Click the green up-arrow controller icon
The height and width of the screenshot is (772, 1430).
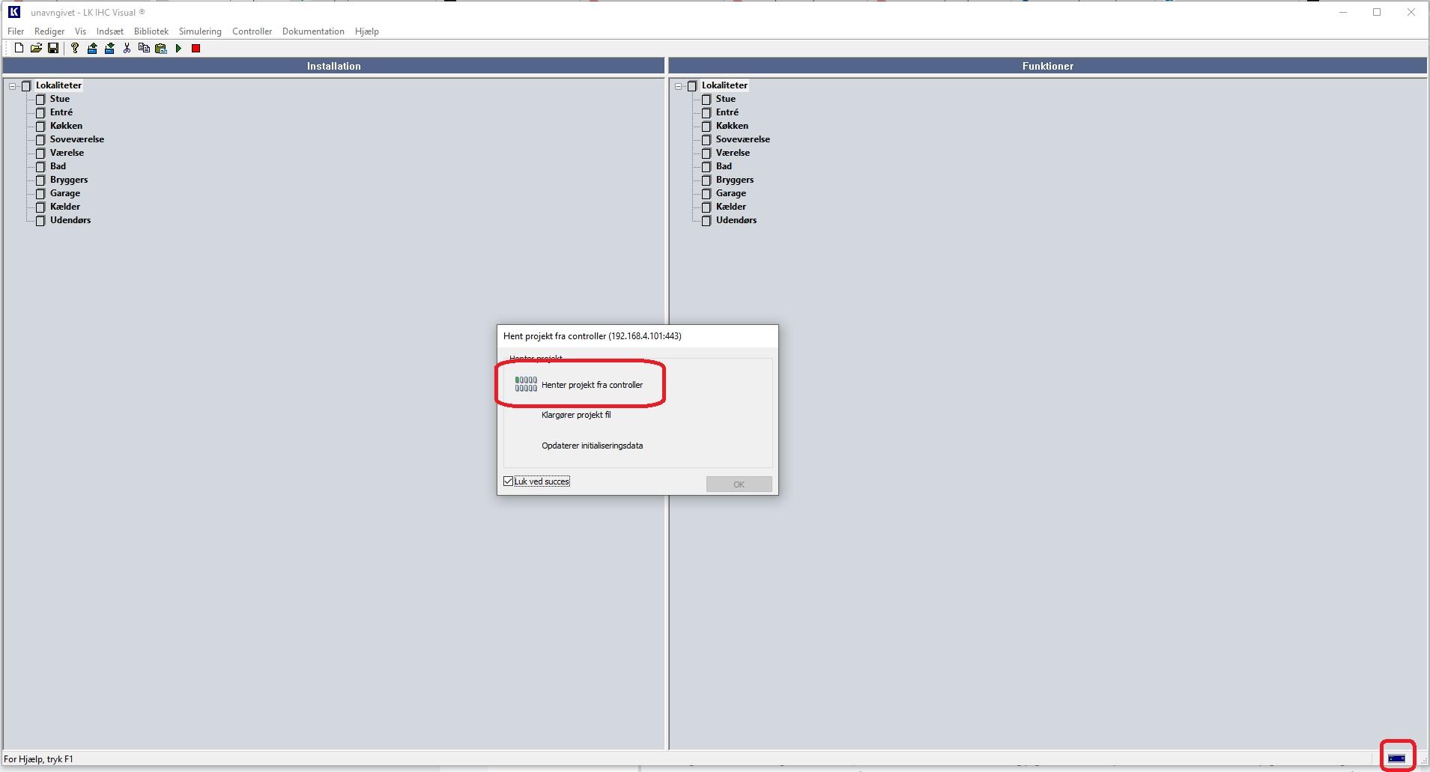(x=92, y=49)
